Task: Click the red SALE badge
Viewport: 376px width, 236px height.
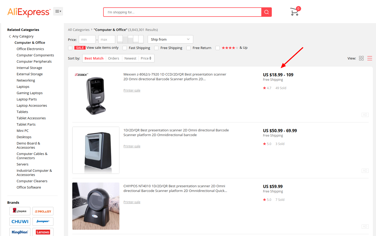Action: [80, 48]
